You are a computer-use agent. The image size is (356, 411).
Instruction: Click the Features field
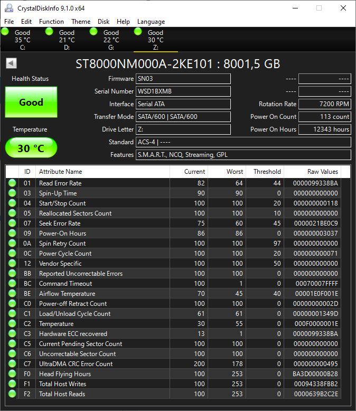(243, 155)
